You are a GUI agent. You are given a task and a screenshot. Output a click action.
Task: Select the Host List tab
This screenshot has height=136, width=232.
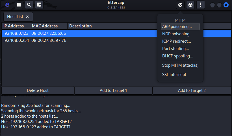18,17
